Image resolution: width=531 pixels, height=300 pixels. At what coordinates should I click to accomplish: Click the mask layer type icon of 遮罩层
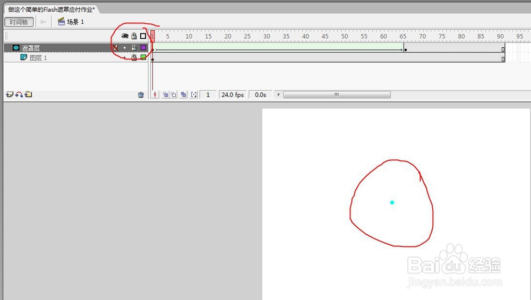[16, 48]
